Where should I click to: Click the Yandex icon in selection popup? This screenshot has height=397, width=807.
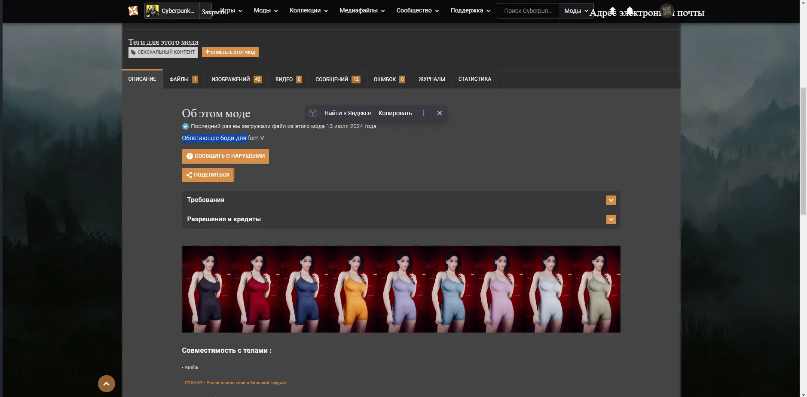313,113
